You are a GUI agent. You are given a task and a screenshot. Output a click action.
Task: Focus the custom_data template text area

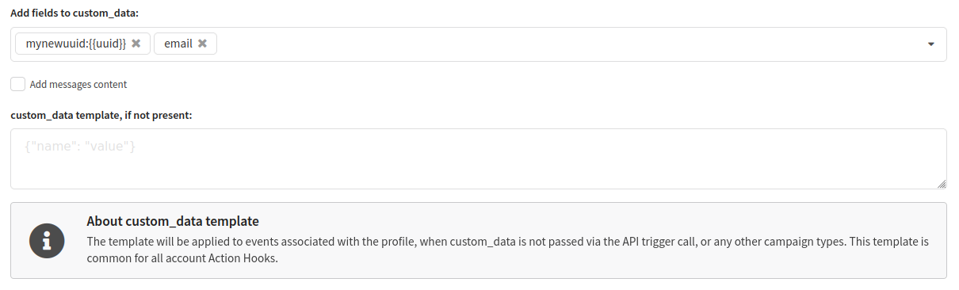click(x=479, y=158)
